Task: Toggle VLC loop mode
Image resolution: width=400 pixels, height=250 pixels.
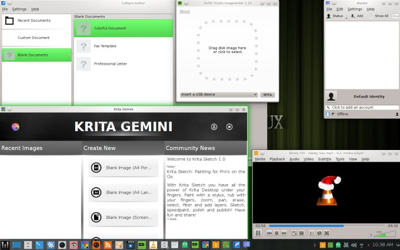Action: coord(318,234)
